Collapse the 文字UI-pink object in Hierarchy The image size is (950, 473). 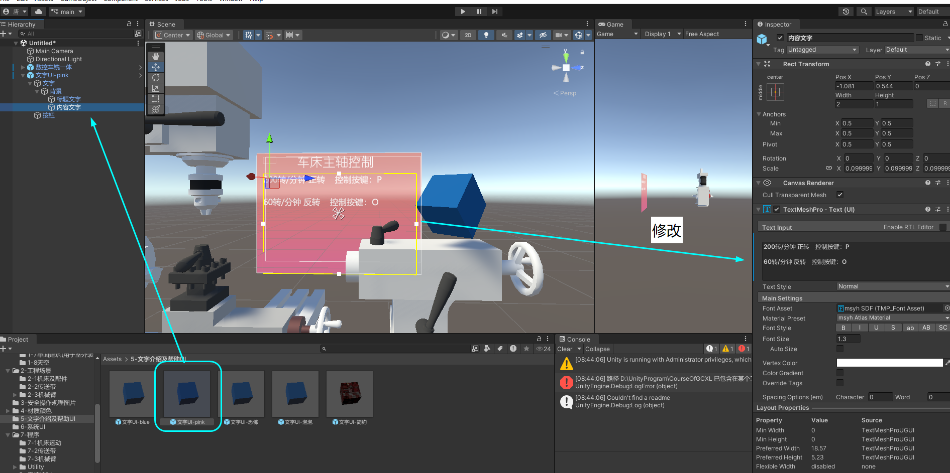[x=23, y=75]
